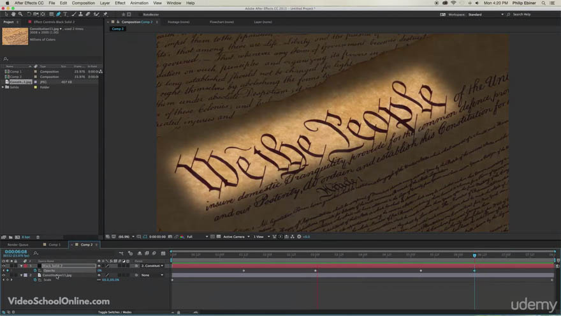Toggle Region of Interest button in viewer

pos(212,237)
